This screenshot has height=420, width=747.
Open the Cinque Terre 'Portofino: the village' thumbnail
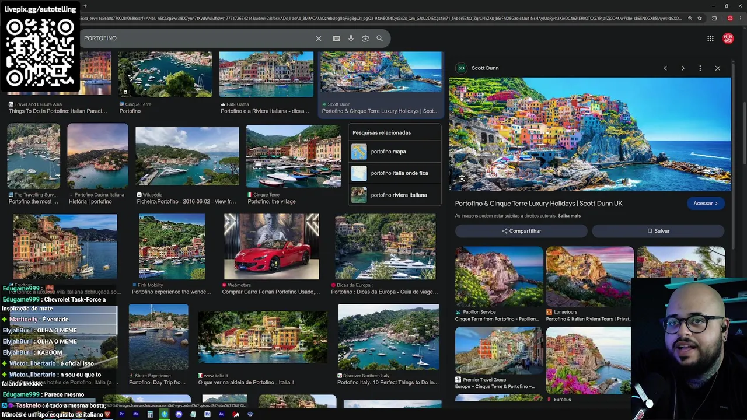[x=294, y=156]
